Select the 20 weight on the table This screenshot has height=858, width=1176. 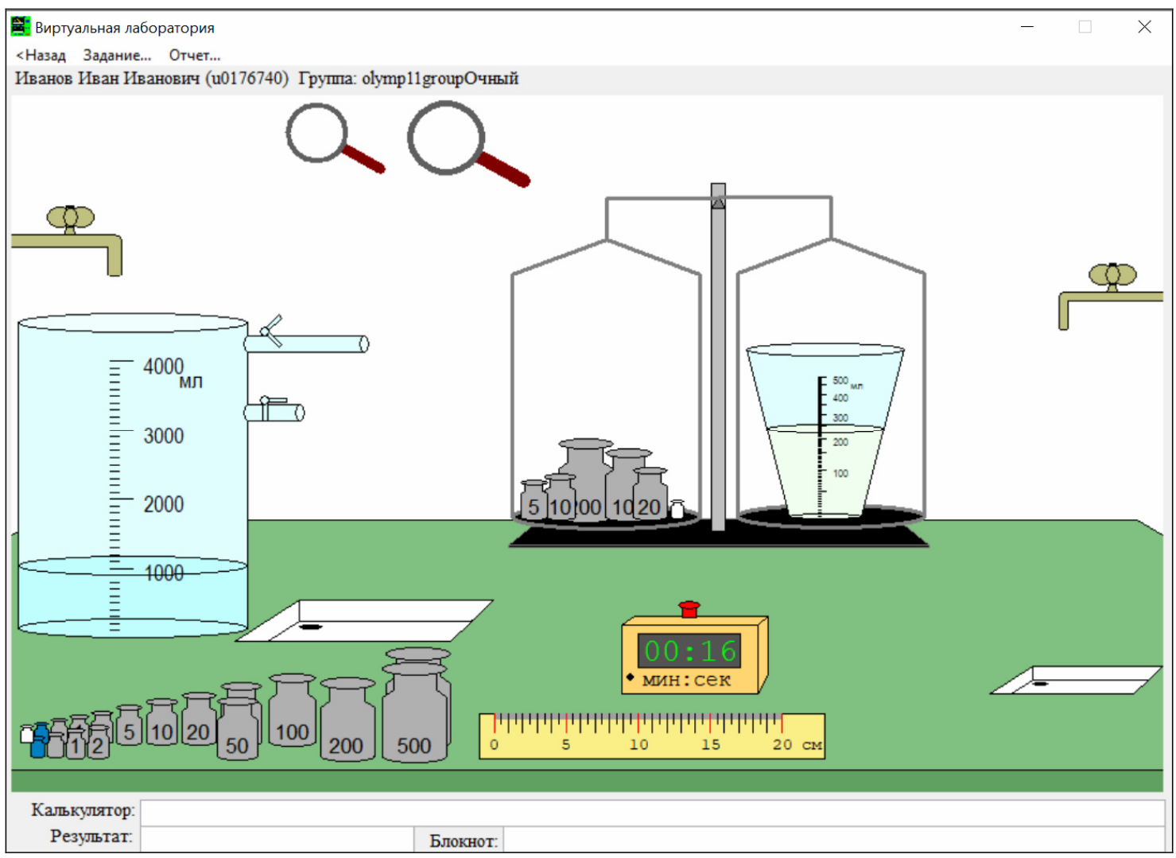[199, 720]
